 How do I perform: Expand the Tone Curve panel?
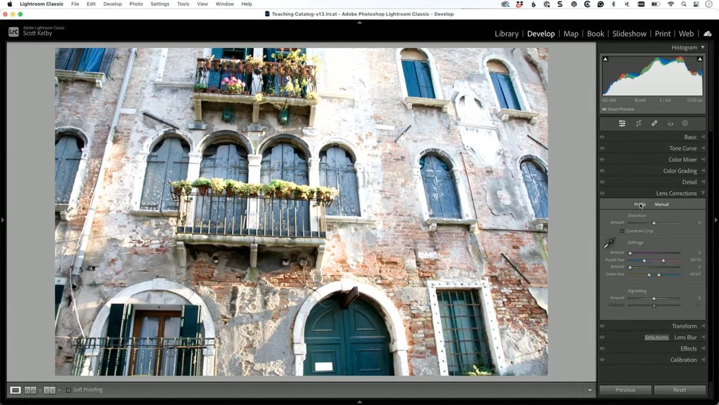(x=703, y=149)
